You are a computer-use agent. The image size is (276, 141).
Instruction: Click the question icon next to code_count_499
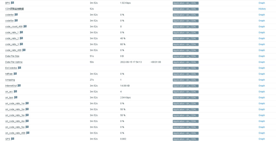click(25, 26)
